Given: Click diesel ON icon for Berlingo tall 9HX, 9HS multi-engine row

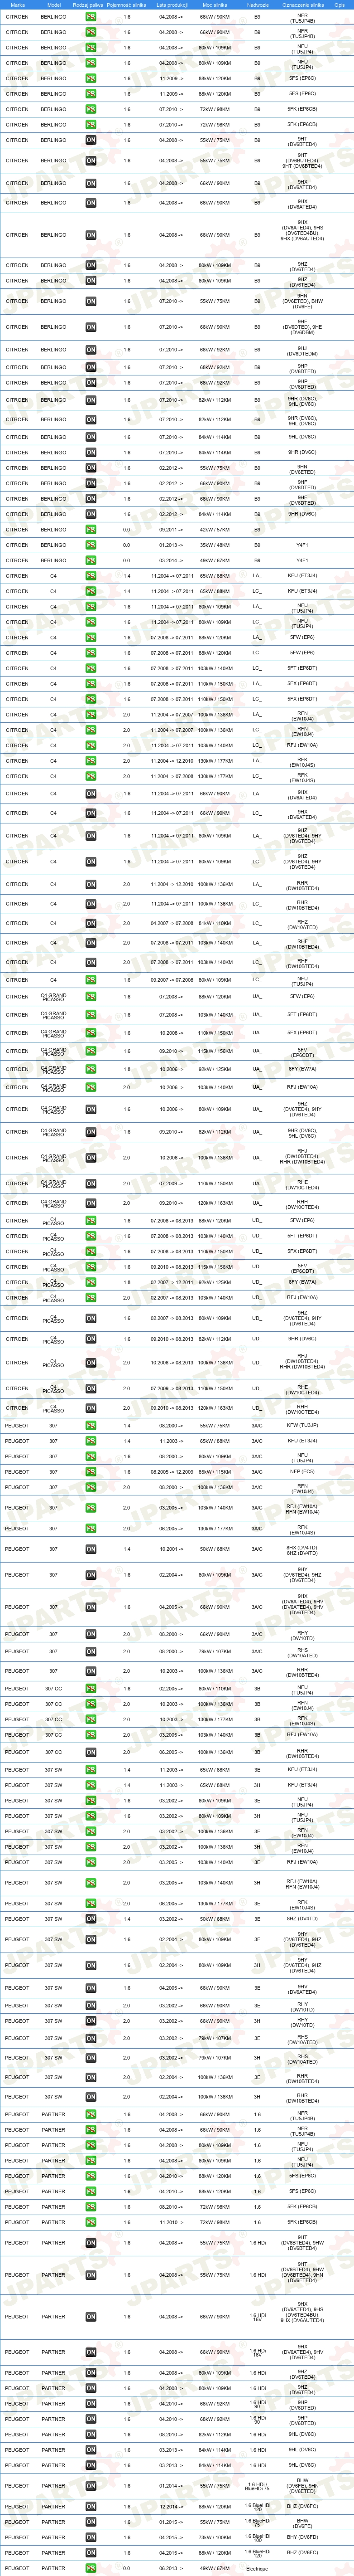Looking at the screenshot, I should [91, 235].
